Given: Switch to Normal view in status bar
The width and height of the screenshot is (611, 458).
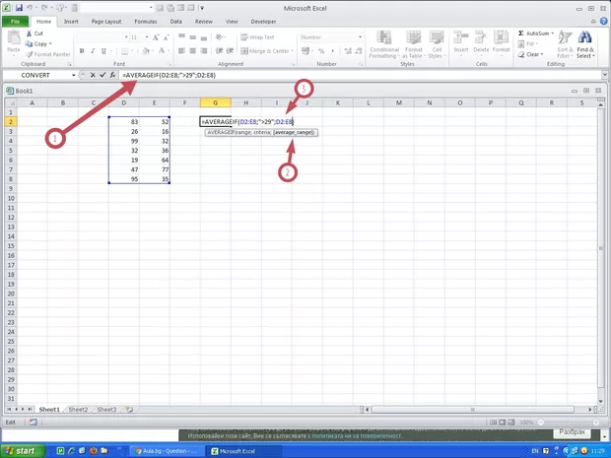Looking at the screenshot, I should click(x=493, y=423).
